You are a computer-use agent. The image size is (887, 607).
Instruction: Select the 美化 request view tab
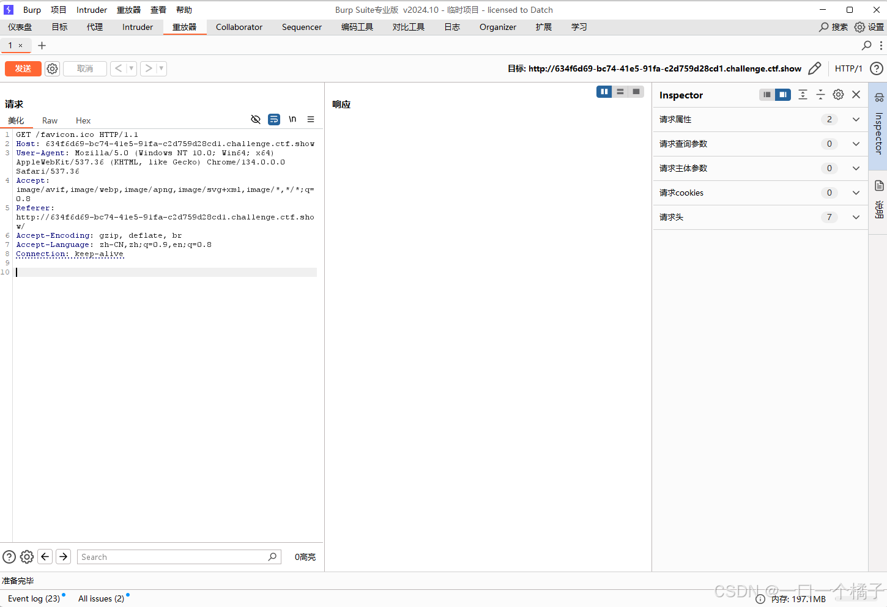(16, 120)
